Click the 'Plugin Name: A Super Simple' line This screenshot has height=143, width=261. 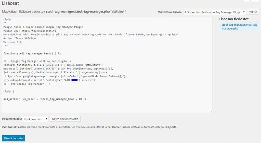(x=43, y=27)
